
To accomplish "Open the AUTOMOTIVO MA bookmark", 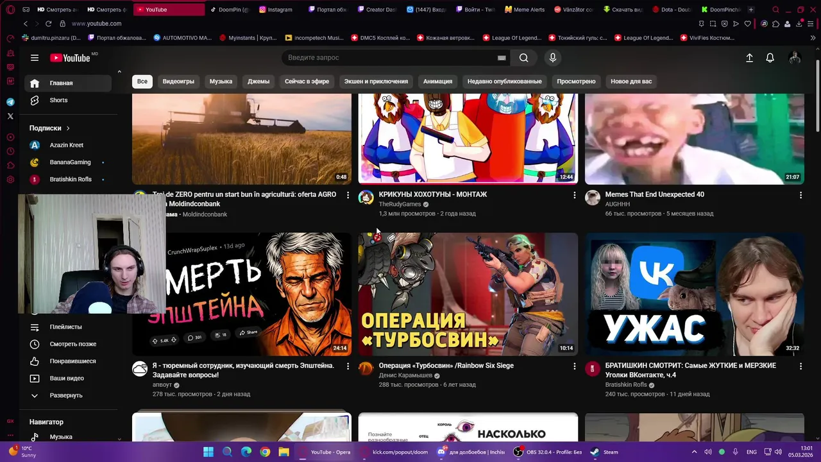I will tap(182, 38).
